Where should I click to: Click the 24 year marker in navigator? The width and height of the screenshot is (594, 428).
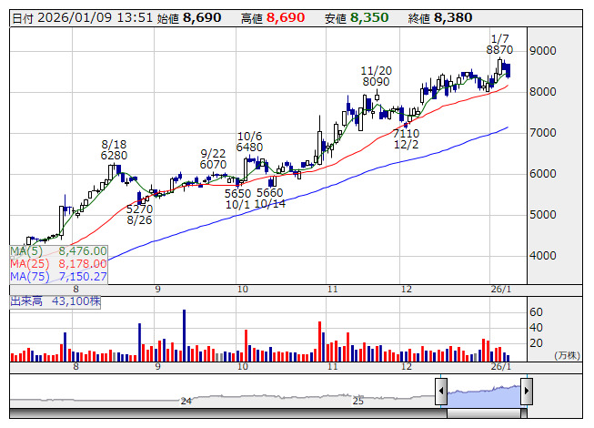coord(186,401)
